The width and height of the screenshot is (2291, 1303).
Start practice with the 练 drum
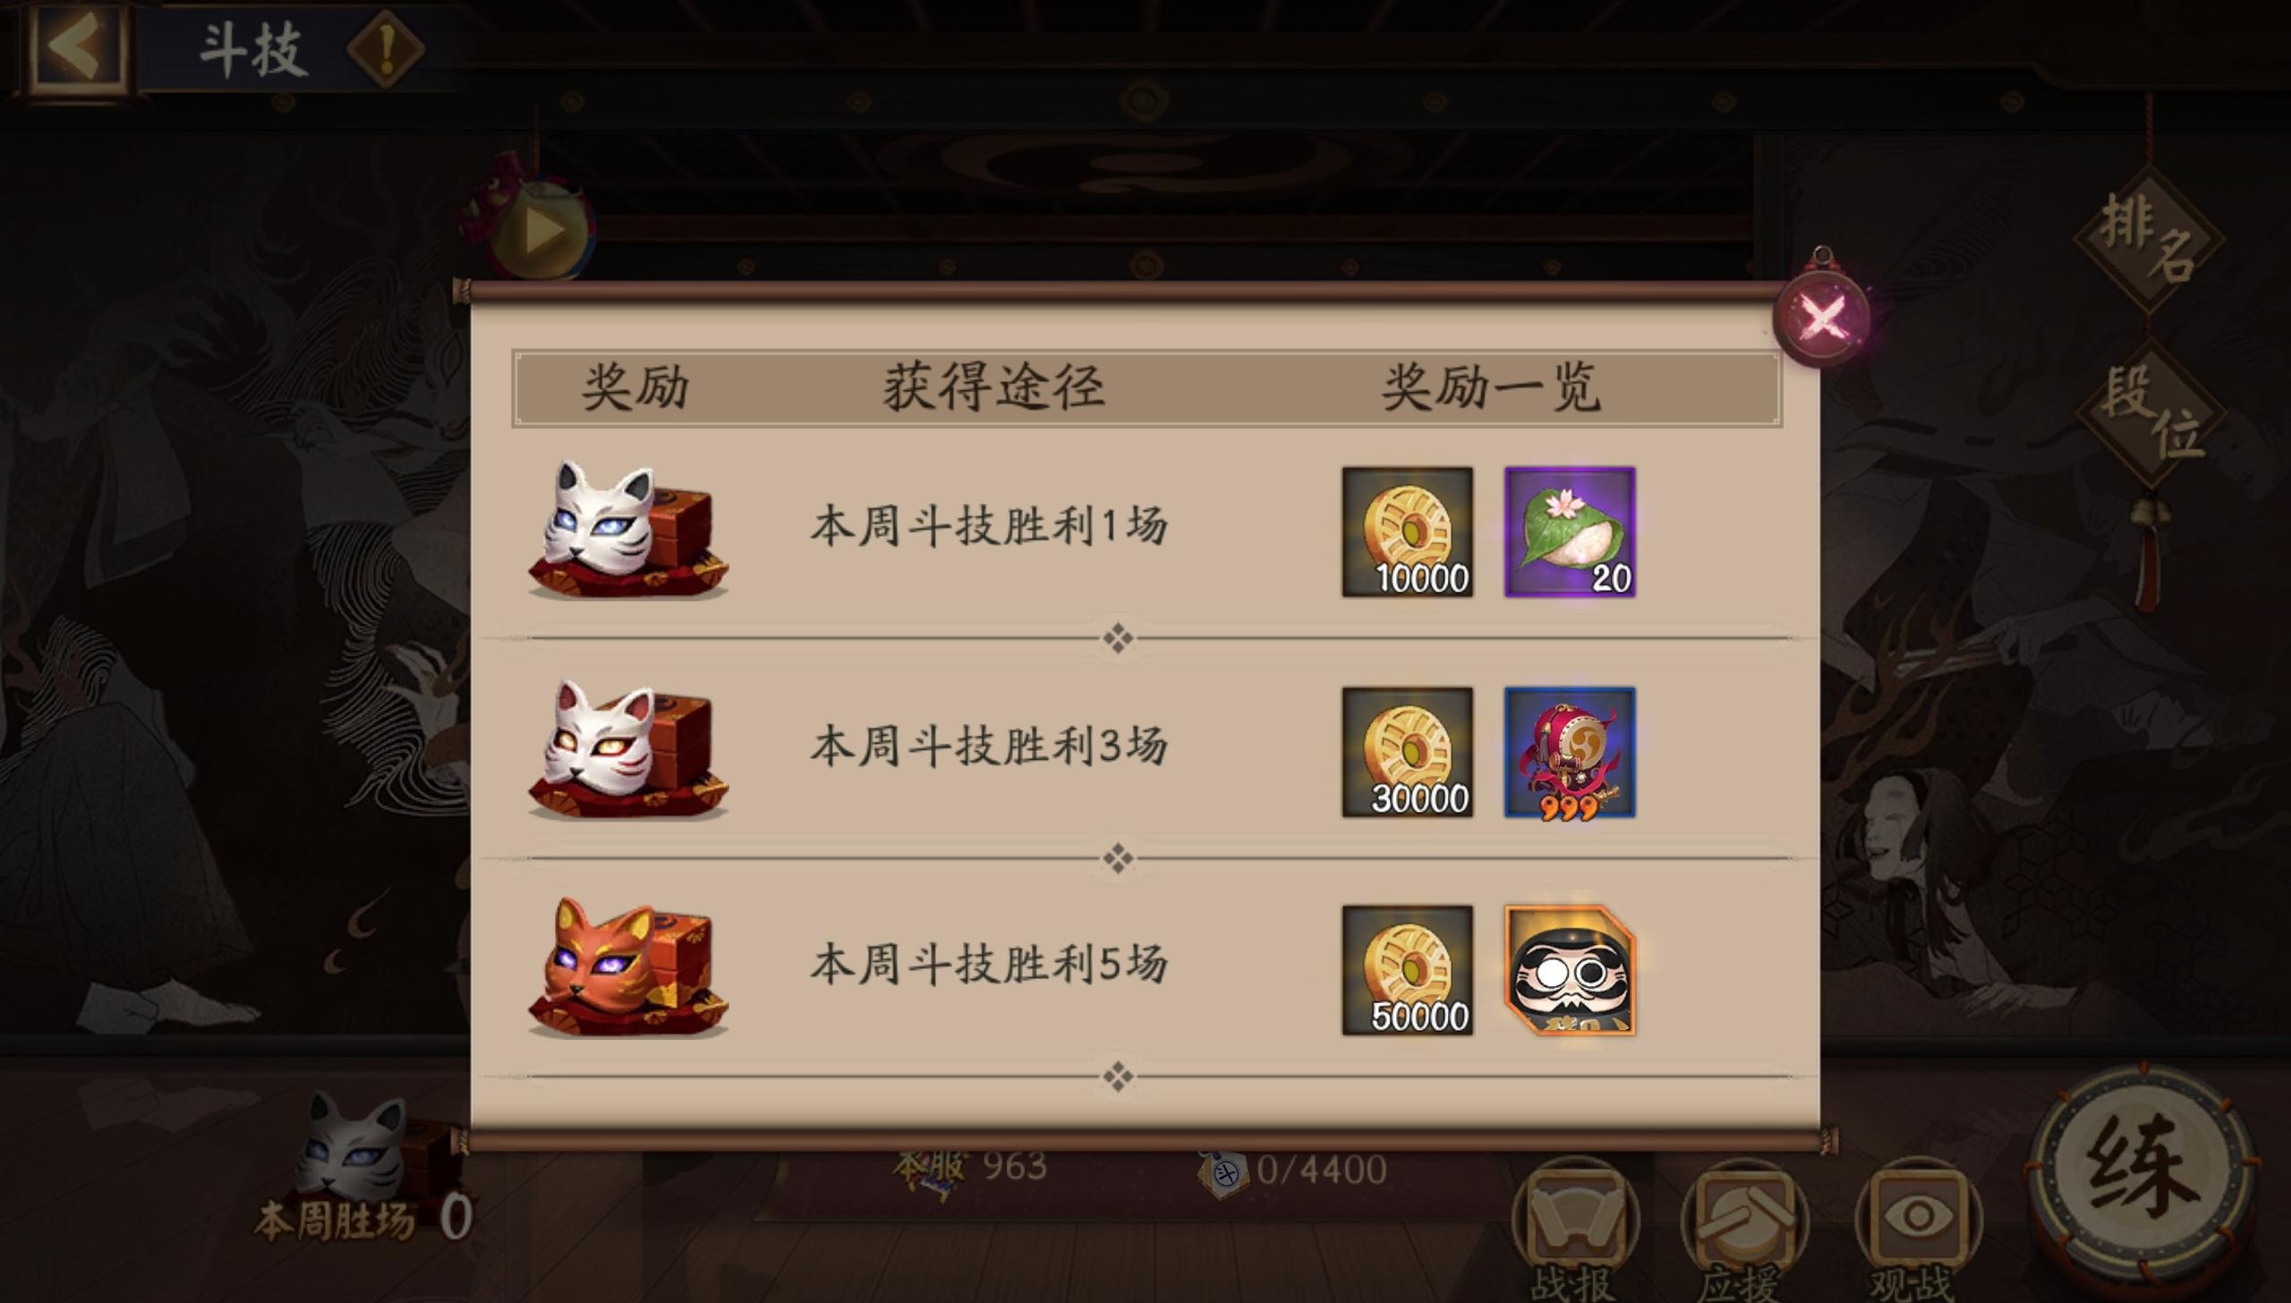point(2142,1171)
